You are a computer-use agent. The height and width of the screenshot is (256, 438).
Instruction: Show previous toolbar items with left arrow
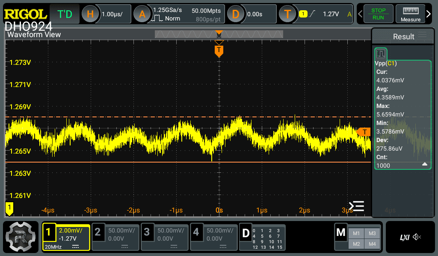coord(360,14)
